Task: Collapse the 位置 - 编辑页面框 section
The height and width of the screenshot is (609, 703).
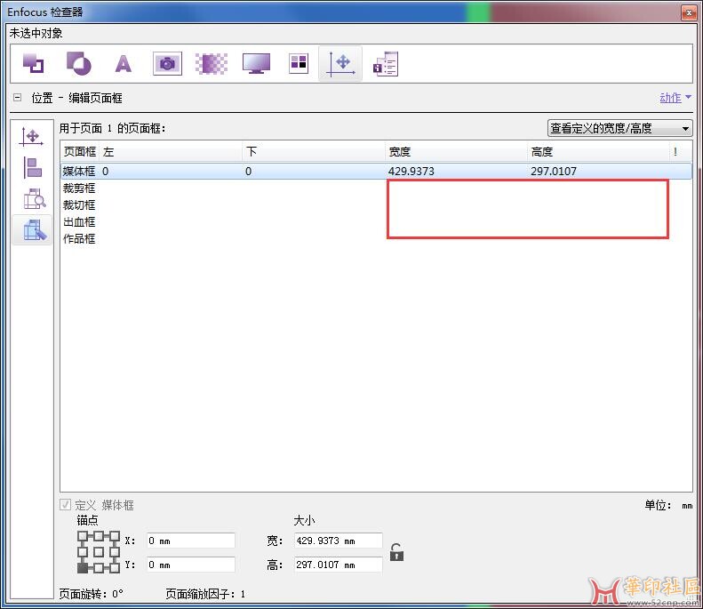Action: [18, 97]
